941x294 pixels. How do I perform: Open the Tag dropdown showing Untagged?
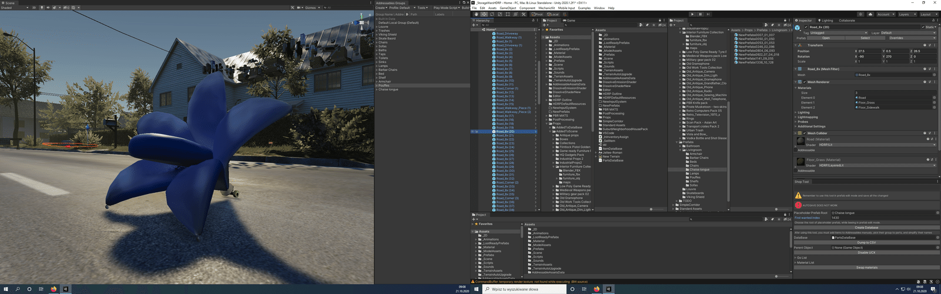(x=839, y=33)
